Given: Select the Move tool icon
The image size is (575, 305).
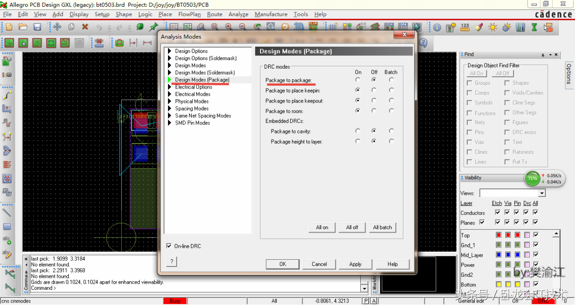Looking at the screenshot, I should point(57,27).
